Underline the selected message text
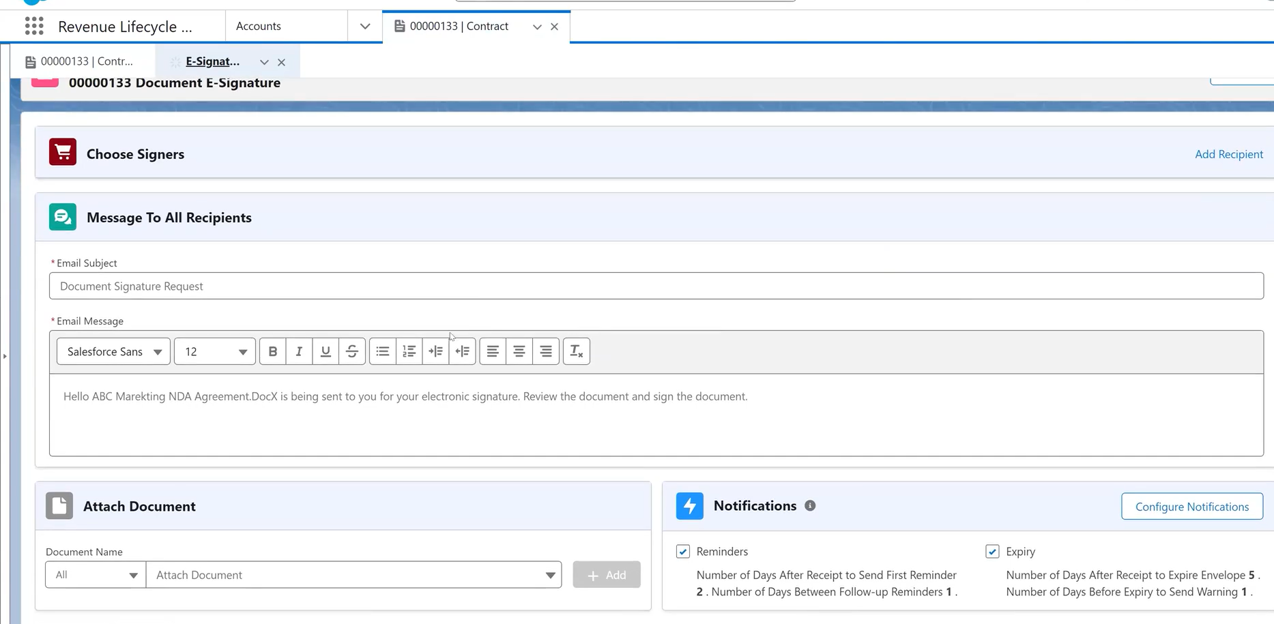1274x624 pixels. (x=325, y=351)
